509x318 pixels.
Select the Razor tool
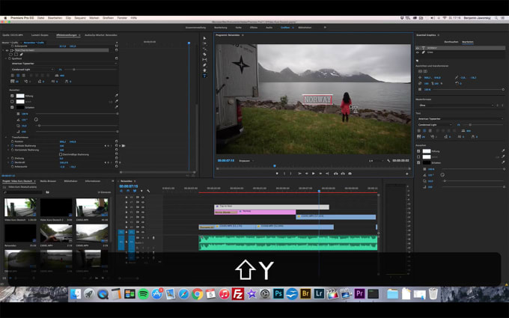(x=204, y=54)
